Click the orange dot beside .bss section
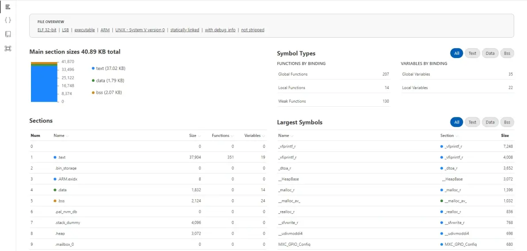The image size is (527, 251). (55, 201)
